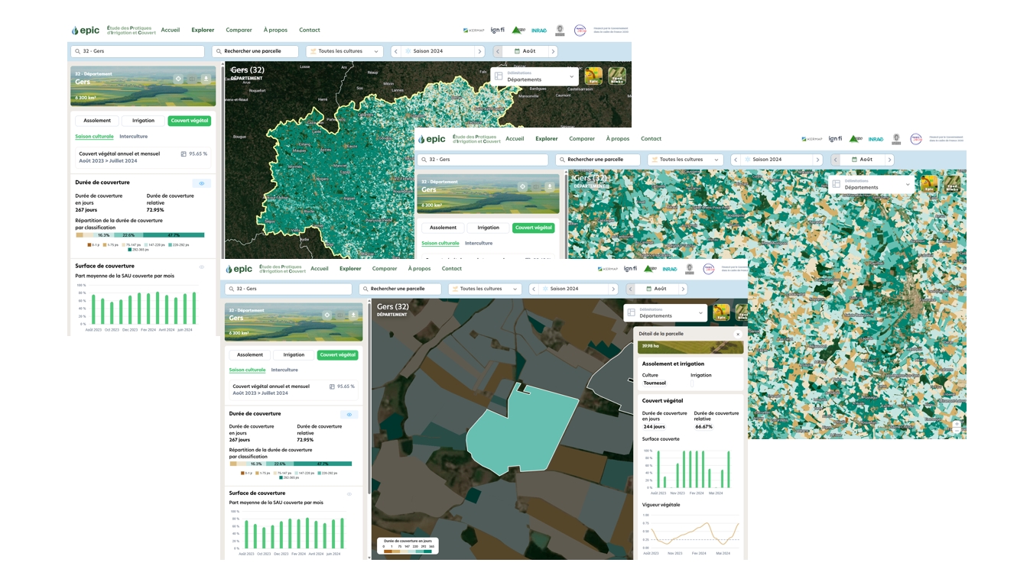
Task: Go to next month after Août in bottom window
Action: (x=682, y=289)
